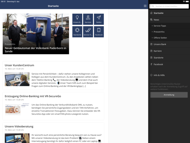Open the Unsere Videoberatung video thumbnail

[x=17, y=138]
